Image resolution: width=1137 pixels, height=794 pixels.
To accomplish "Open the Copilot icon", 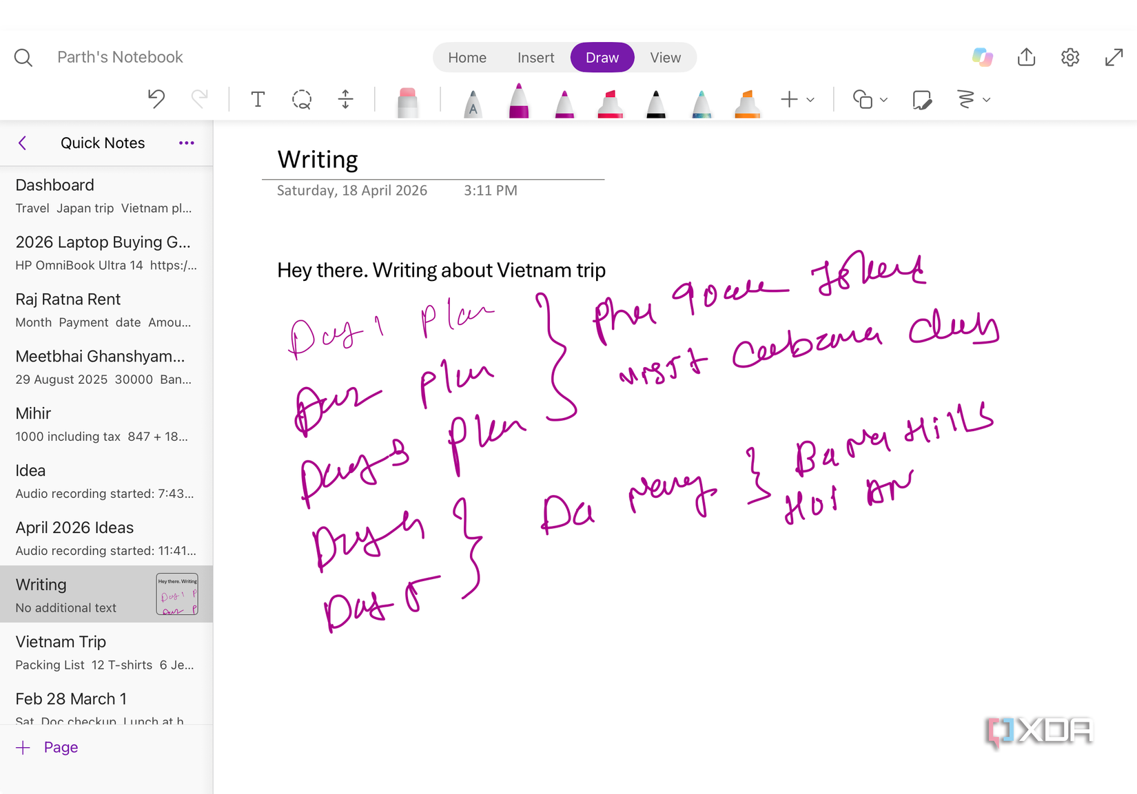I will point(983,57).
